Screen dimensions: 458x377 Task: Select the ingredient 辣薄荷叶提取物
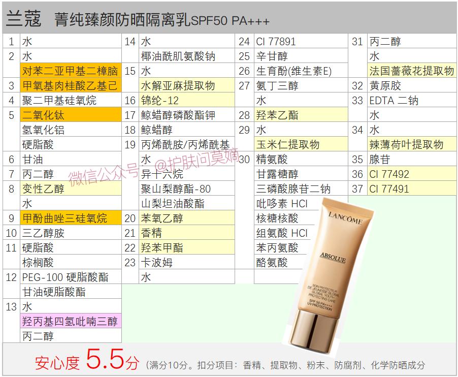(x=412, y=144)
